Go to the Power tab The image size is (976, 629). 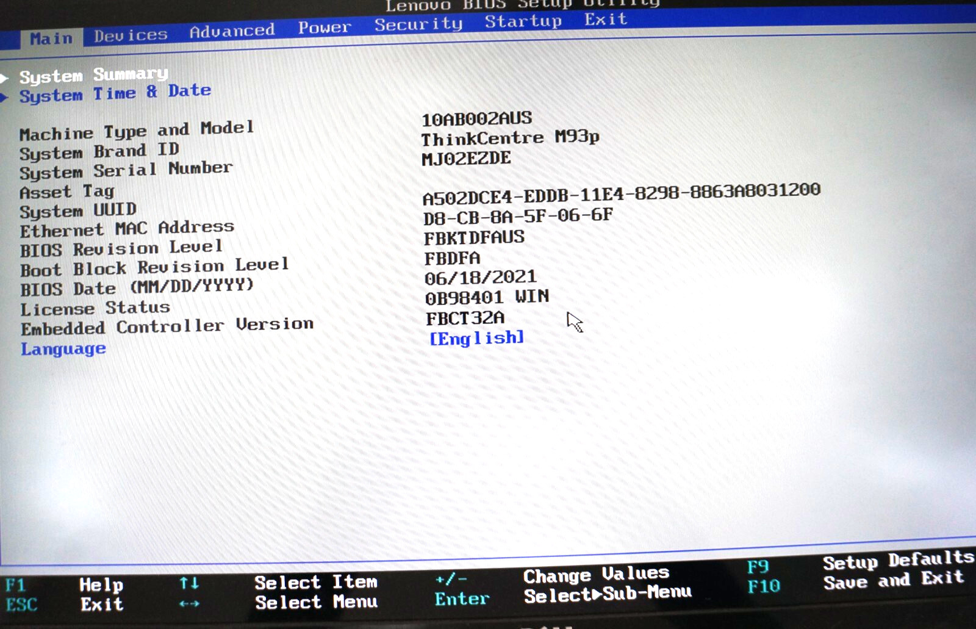click(x=325, y=27)
